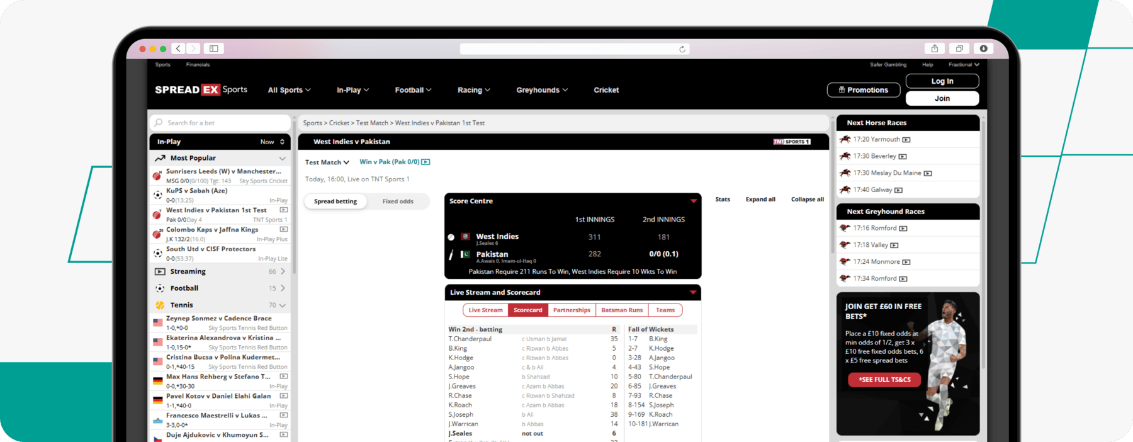Switch to Spread betting mode
The width and height of the screenshot is (1133, 442).
(335, 201)
